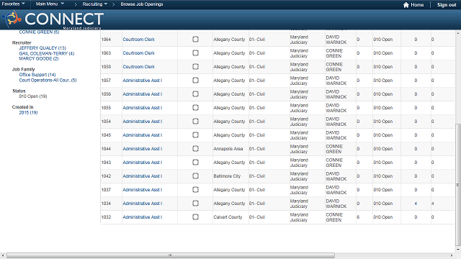Select the checkbox in row 1043
The width and height of the screenshot is (461, 259).
click(195, 162)
